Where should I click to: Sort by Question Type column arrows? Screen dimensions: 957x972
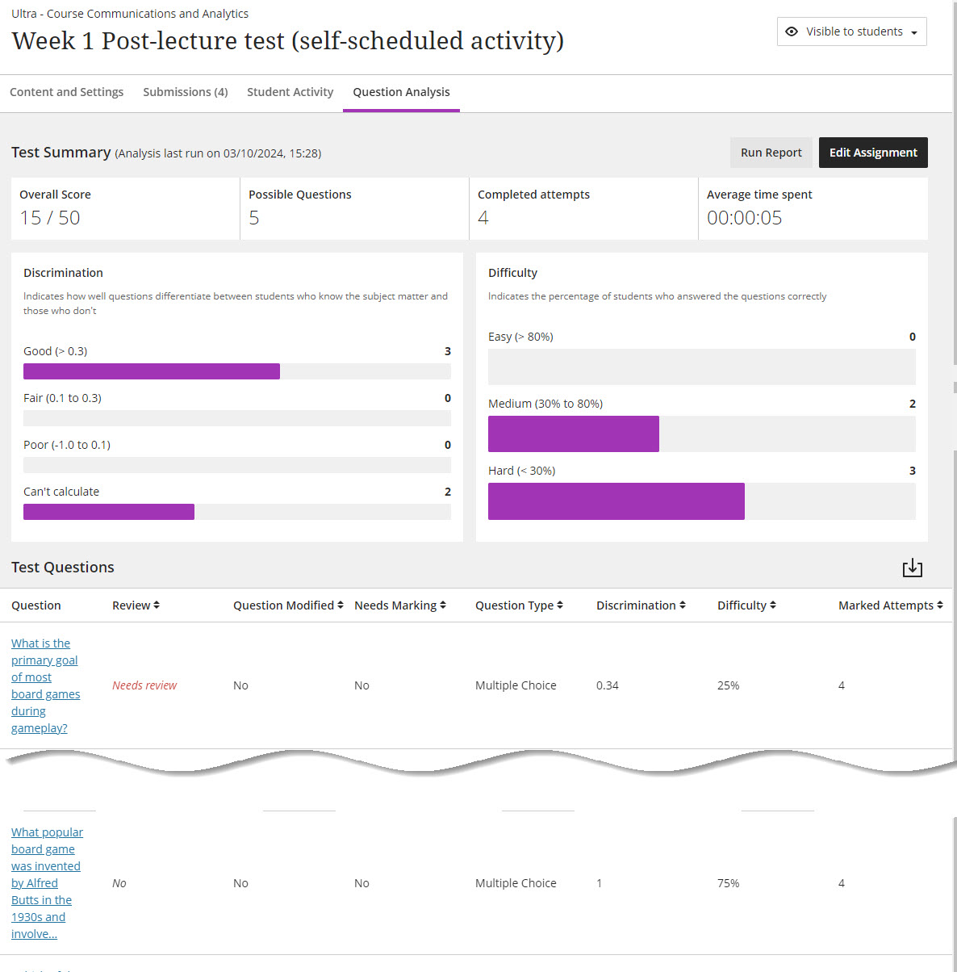[560, 605]
